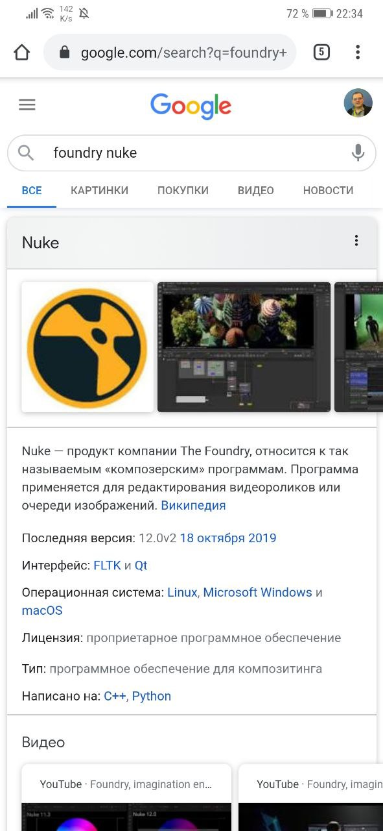Open the Nuke interface screenshot thumbnail
The height and width of the screenshot is (831, 383).
[244, 347]
